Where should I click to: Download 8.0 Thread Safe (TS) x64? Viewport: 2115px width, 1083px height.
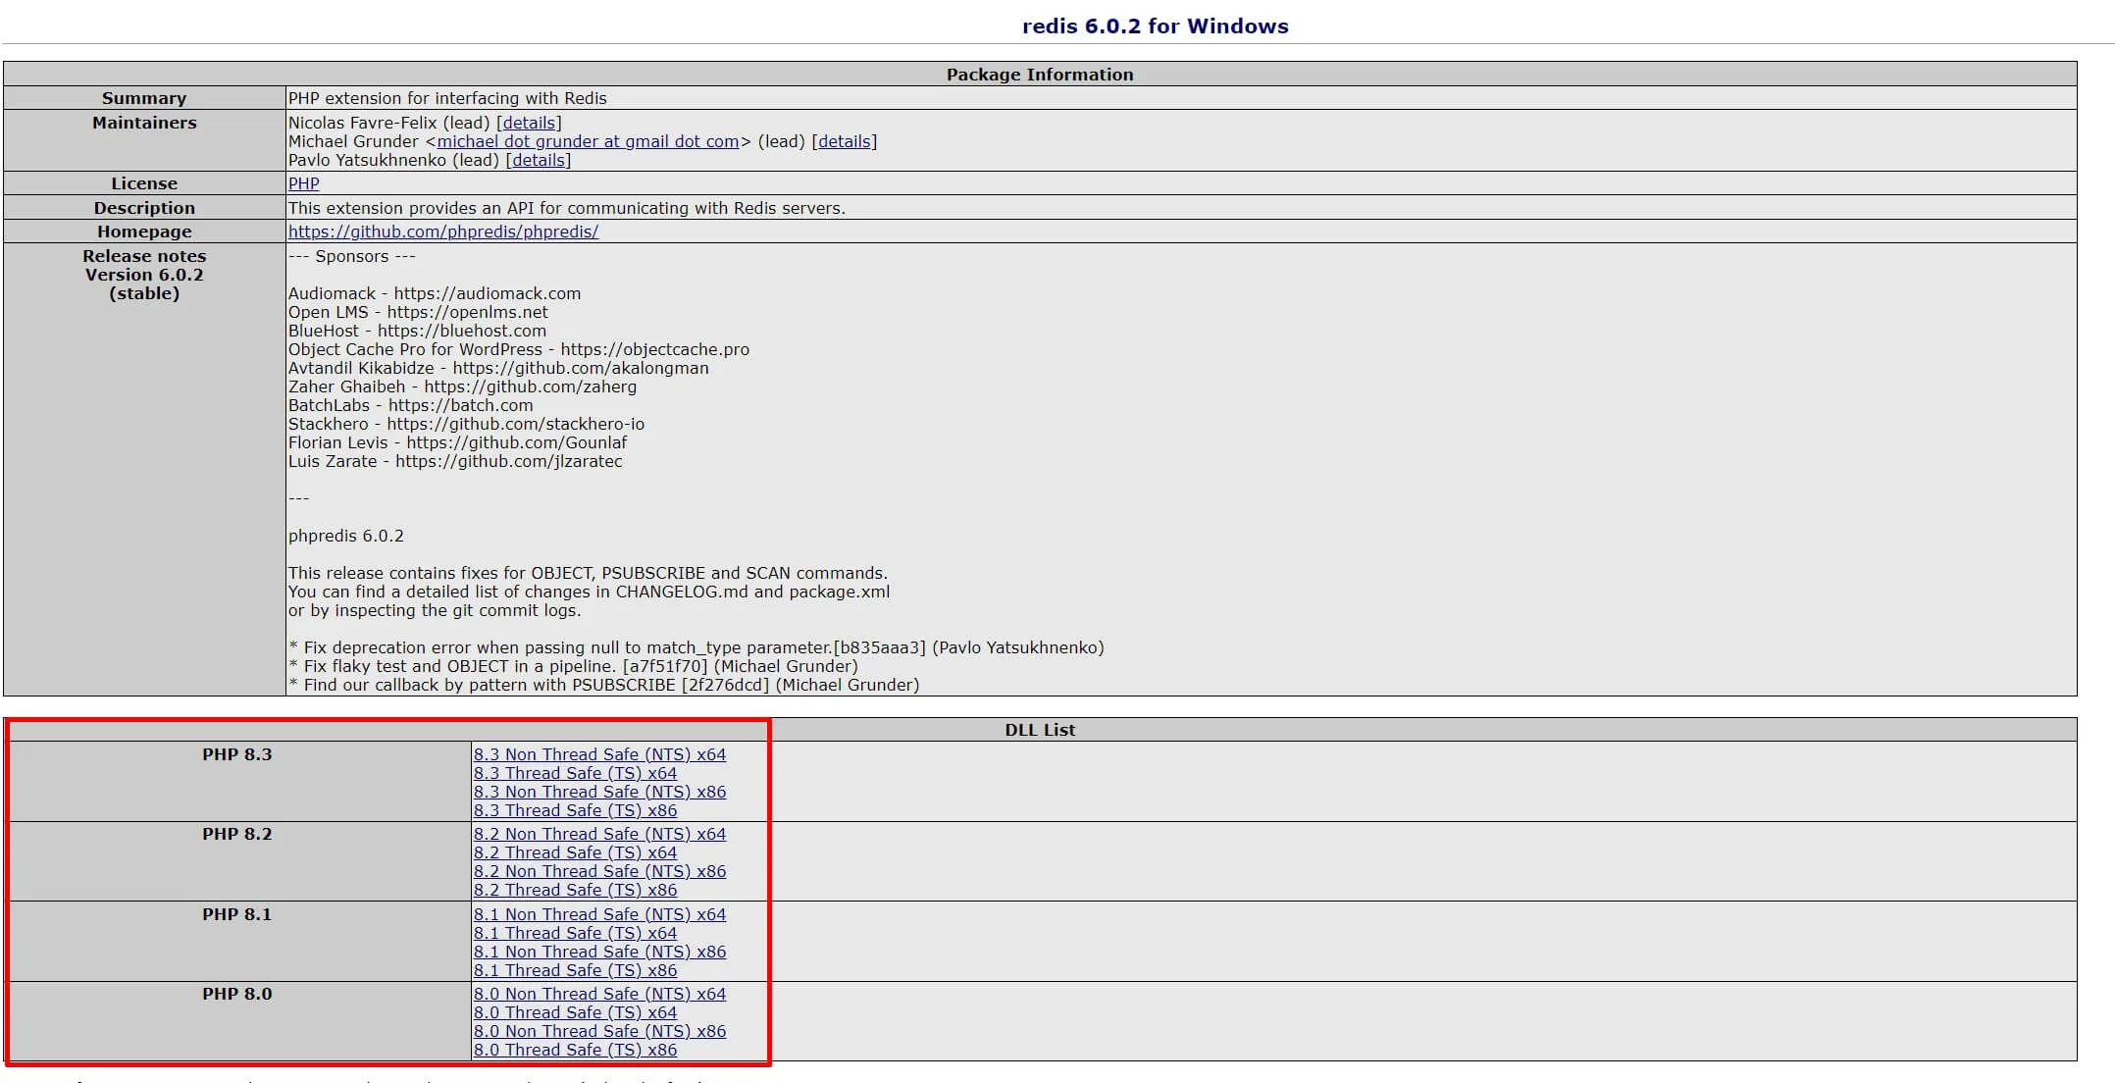tap(575, 1012)
